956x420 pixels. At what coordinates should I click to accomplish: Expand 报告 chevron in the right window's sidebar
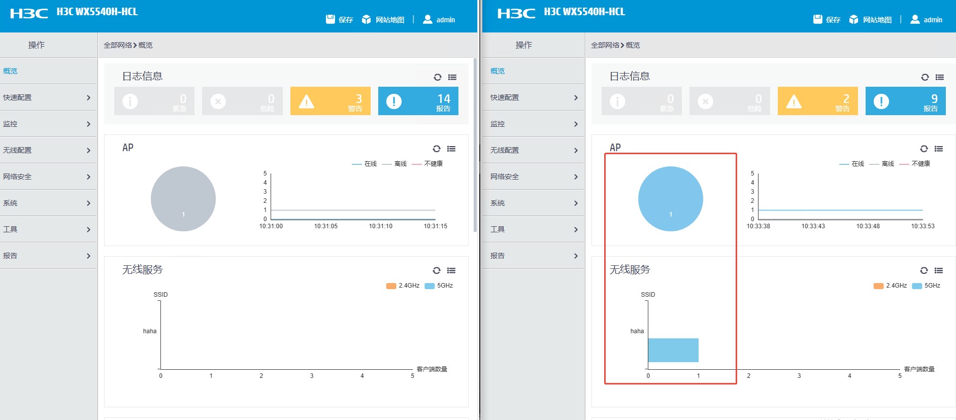(x=576, y=256)
